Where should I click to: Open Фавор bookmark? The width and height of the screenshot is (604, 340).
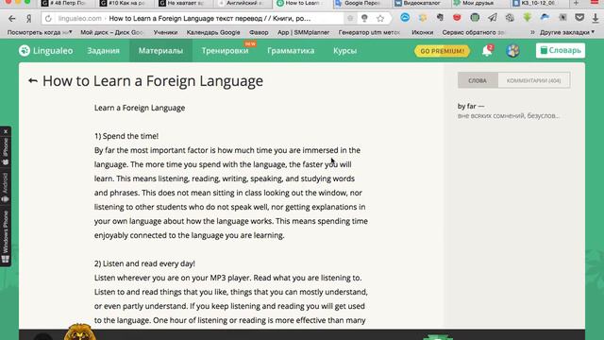tap(259, 32)
